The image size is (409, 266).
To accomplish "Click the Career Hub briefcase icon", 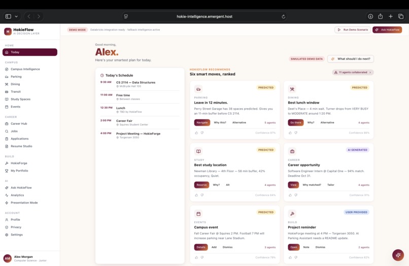I will [x=7, y=124].
